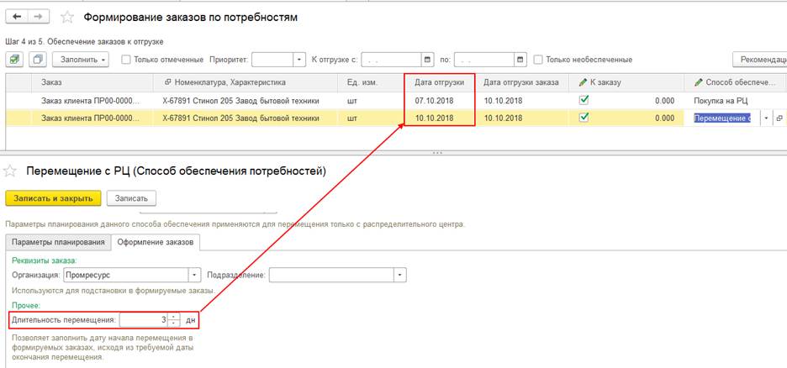Uncheck К заказу in the 07.10.2018 row
Screen dimensions: 787x368
coord(584,100)
